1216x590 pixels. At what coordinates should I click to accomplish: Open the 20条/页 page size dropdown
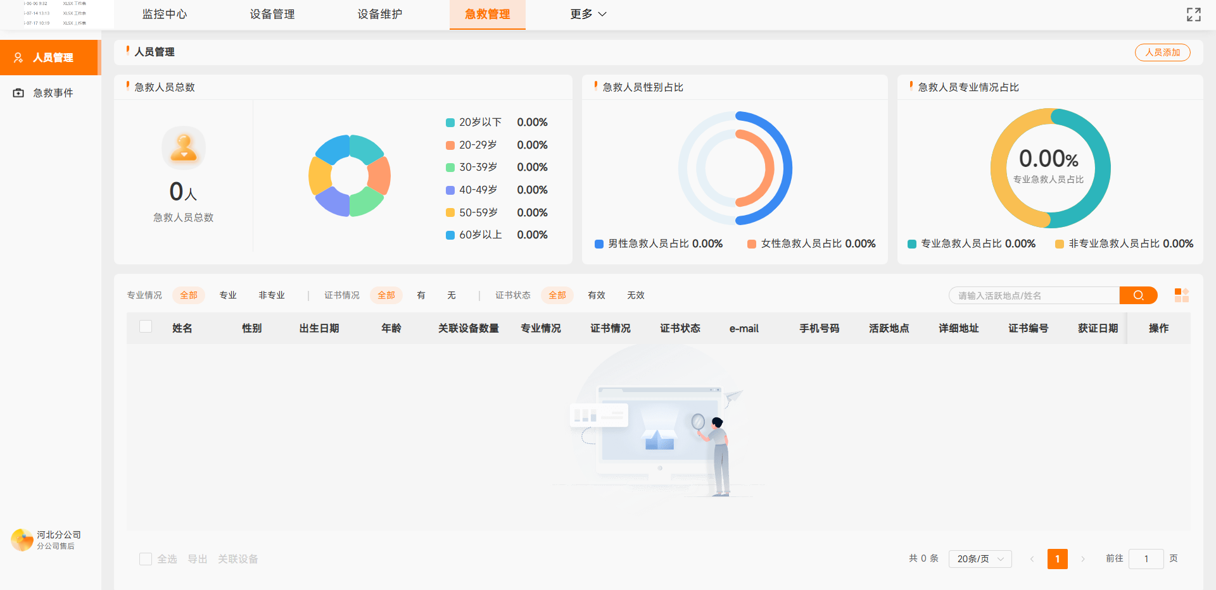pyautogui.click(x=980, y=559)
